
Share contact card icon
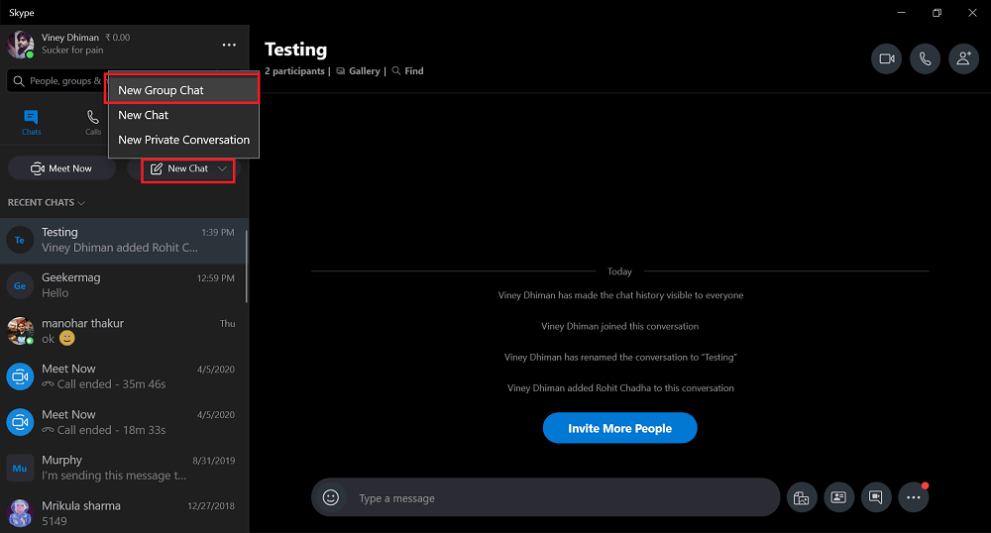[838, 497]
